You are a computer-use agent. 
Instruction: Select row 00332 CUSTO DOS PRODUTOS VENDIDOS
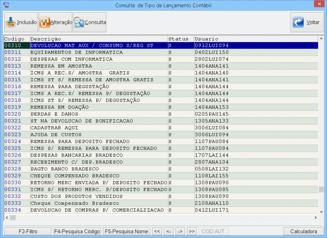(98, 196)
